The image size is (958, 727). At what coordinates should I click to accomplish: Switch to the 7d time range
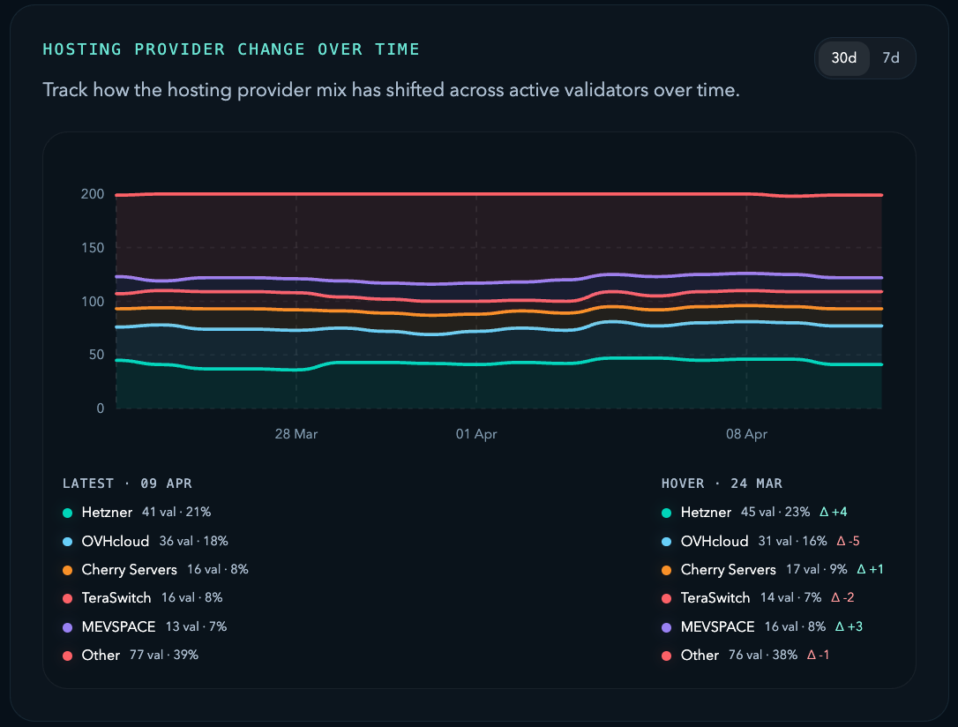[891, 58]
